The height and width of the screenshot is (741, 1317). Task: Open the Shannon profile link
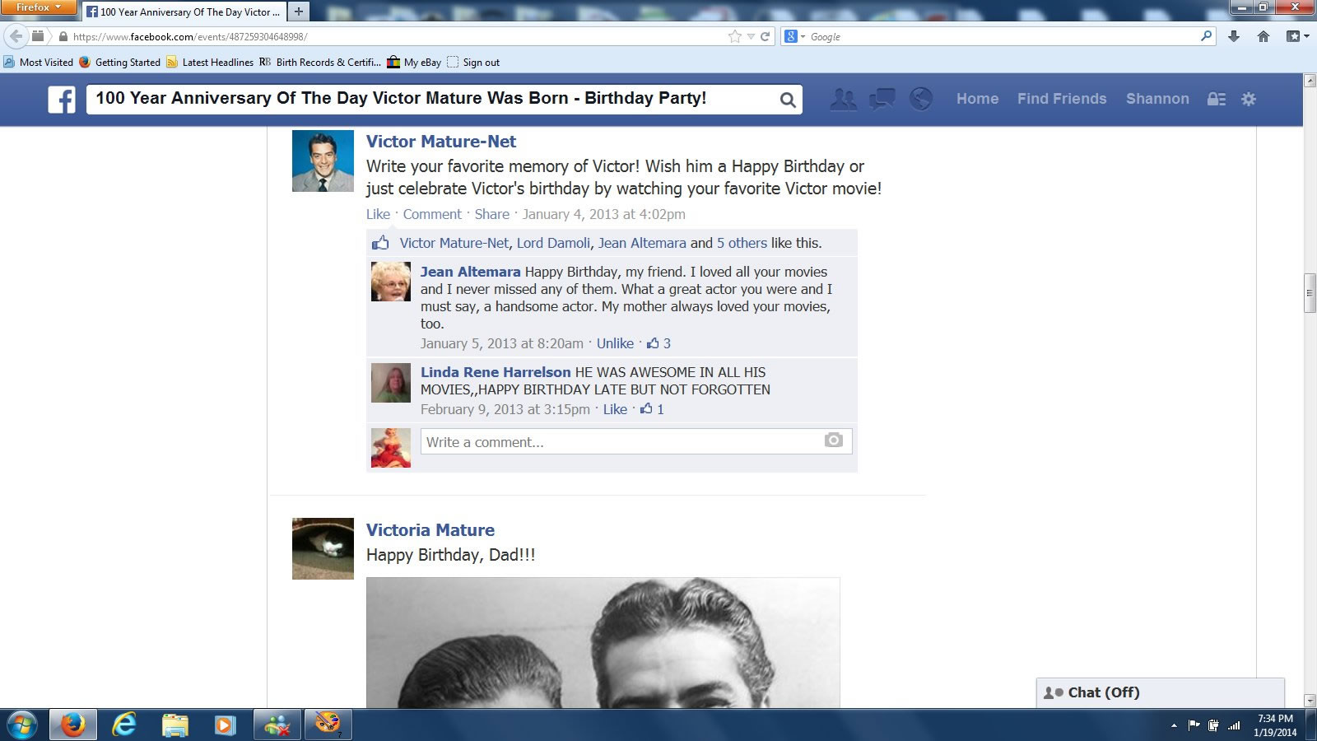coord(1157,99)
